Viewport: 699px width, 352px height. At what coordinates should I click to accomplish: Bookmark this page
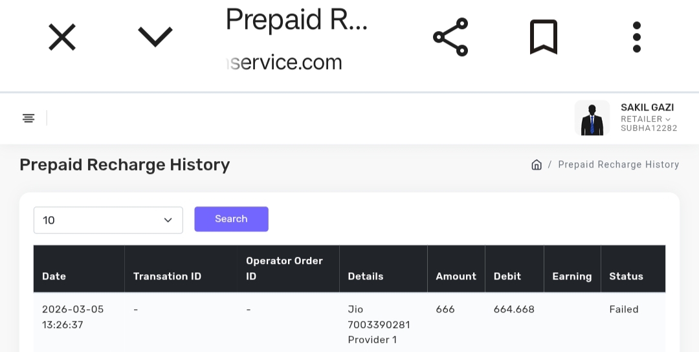(x=544, y=37)
